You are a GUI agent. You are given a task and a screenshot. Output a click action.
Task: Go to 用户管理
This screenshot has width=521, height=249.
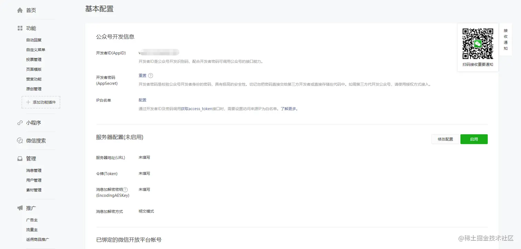tap(34, 180)
